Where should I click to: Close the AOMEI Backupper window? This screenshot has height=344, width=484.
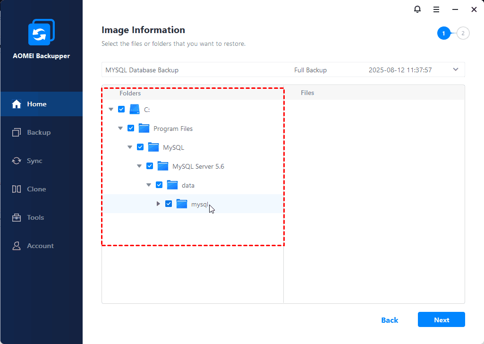click(474, 9)
